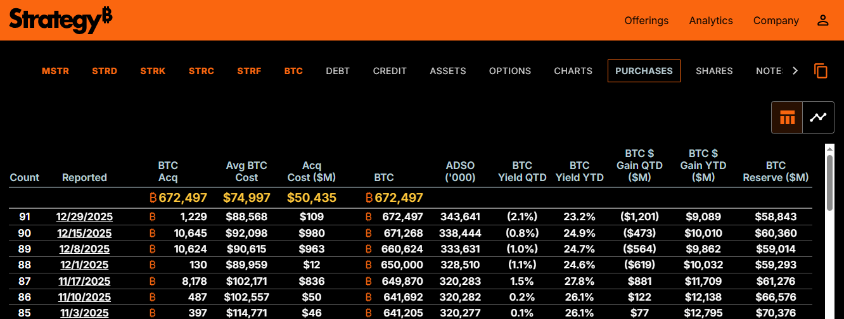Screen dimensions: 844x319
Task: Select the STRF tab
Action: (x=249, y=71)
